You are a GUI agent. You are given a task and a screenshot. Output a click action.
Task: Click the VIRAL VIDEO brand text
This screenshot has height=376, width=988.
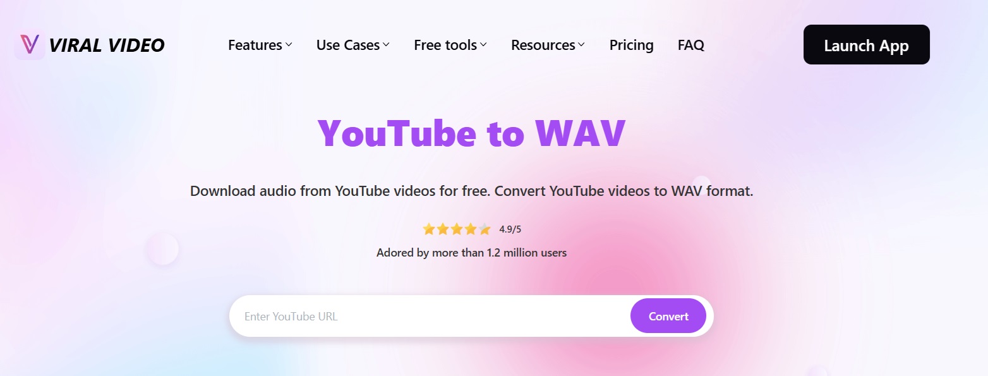(107, 45)
